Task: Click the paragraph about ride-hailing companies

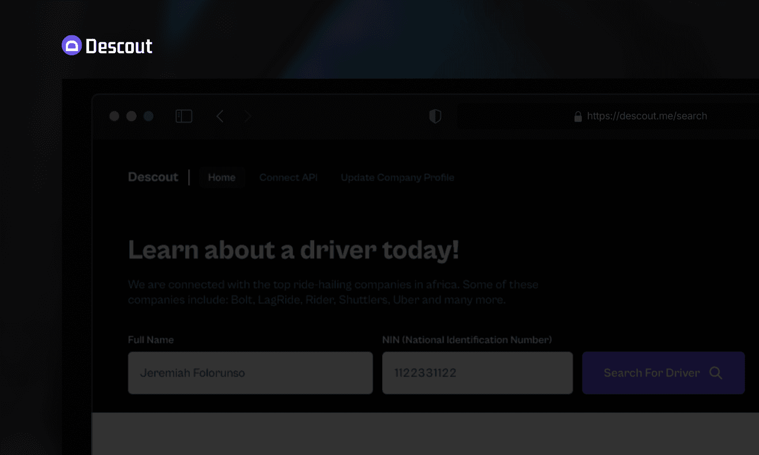Action: (333, 292)
